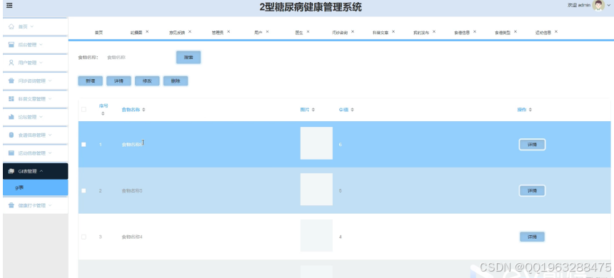Screen dimensions: 614x278
Task: Sort by GI值 column arrows
Action: point(352,110)
